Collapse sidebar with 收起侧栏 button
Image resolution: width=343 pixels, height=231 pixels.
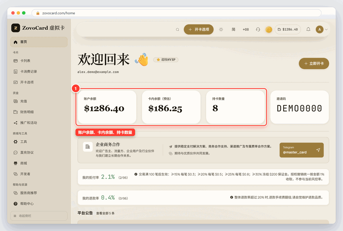[x=39, y=216]
